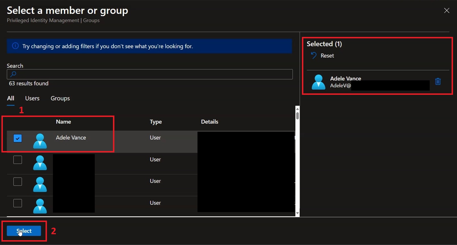Click the last visible user's avatar icon
457x245 pixels.
40,206
